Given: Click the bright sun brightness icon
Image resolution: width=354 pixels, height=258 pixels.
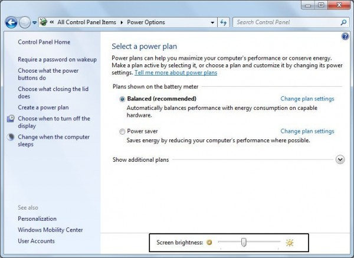Looking at the screenshot, I should point(290,243).
